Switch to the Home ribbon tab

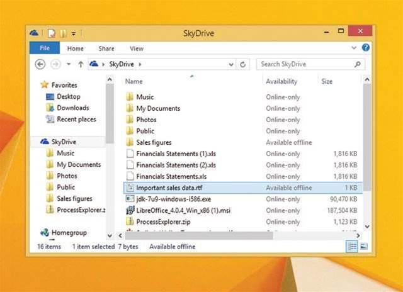pyautogui.click(x=76, y=48)
